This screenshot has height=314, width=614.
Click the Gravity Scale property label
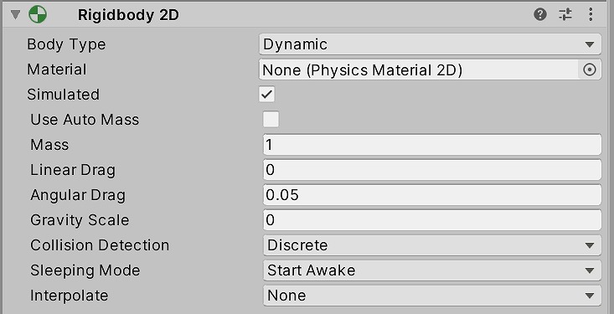pyautogui.click(x=80, y=220)
